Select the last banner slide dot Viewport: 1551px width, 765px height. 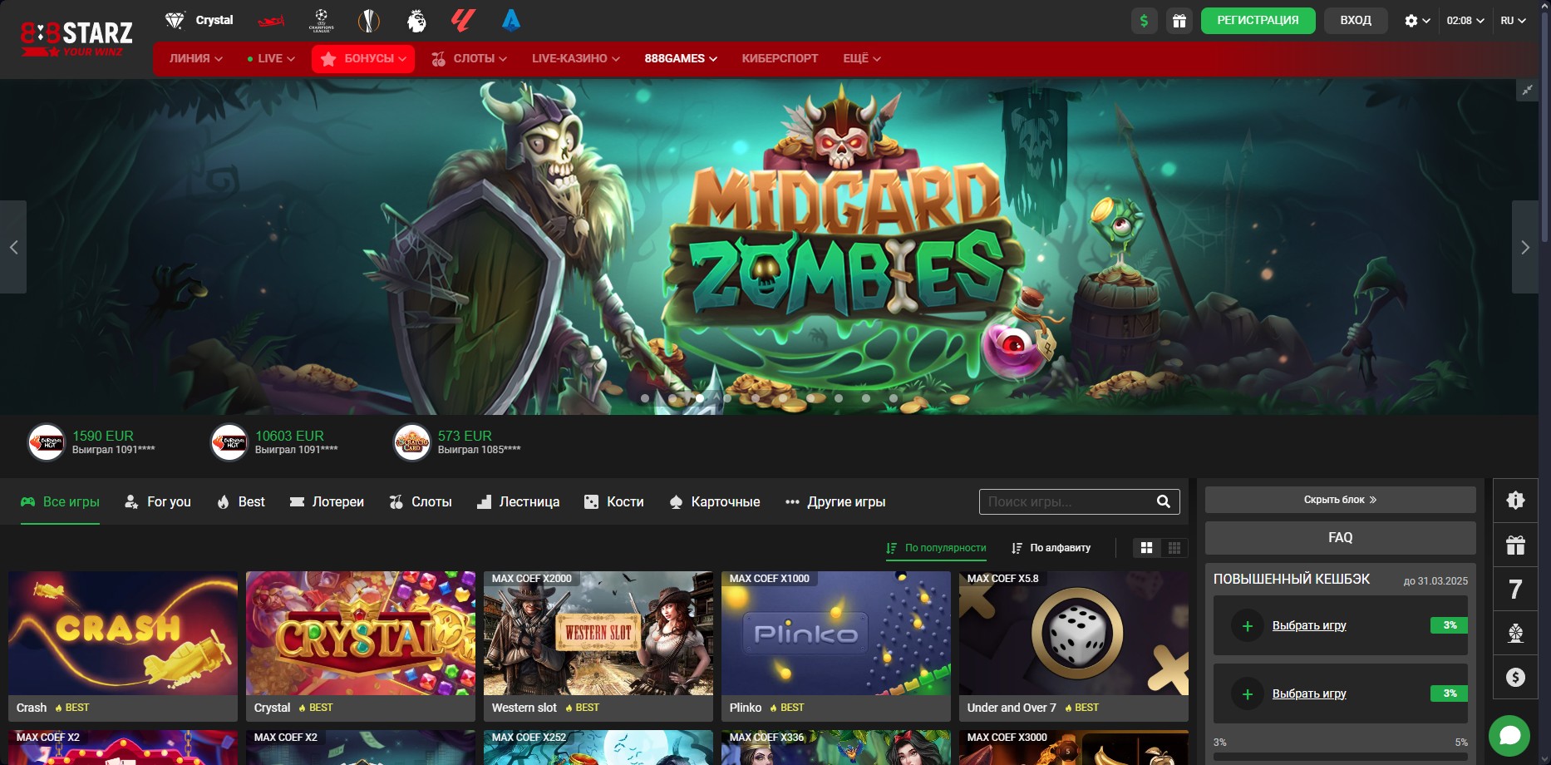894,398
